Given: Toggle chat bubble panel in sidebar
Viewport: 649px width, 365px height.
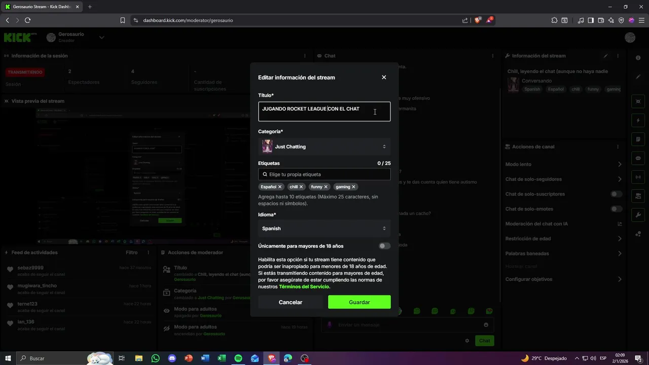Looking at the screenshot, I should [x=638, y=158].
